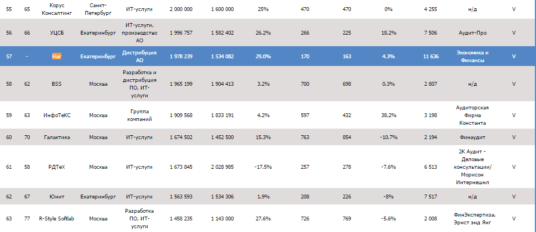Click the Юнит company name

57,196
